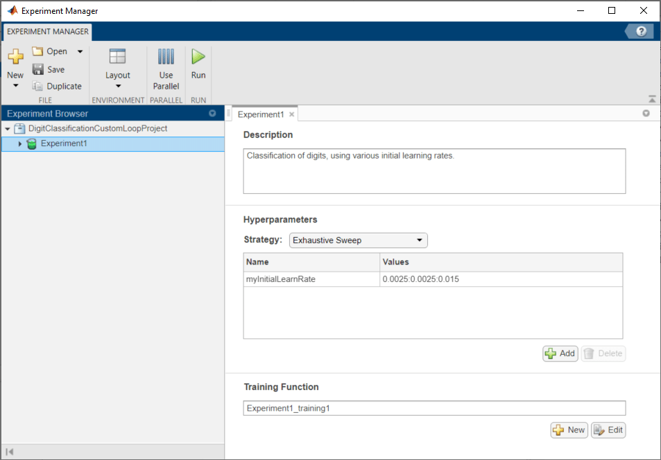
Task: Open the document area actions menu
Action: pos(646,114)
